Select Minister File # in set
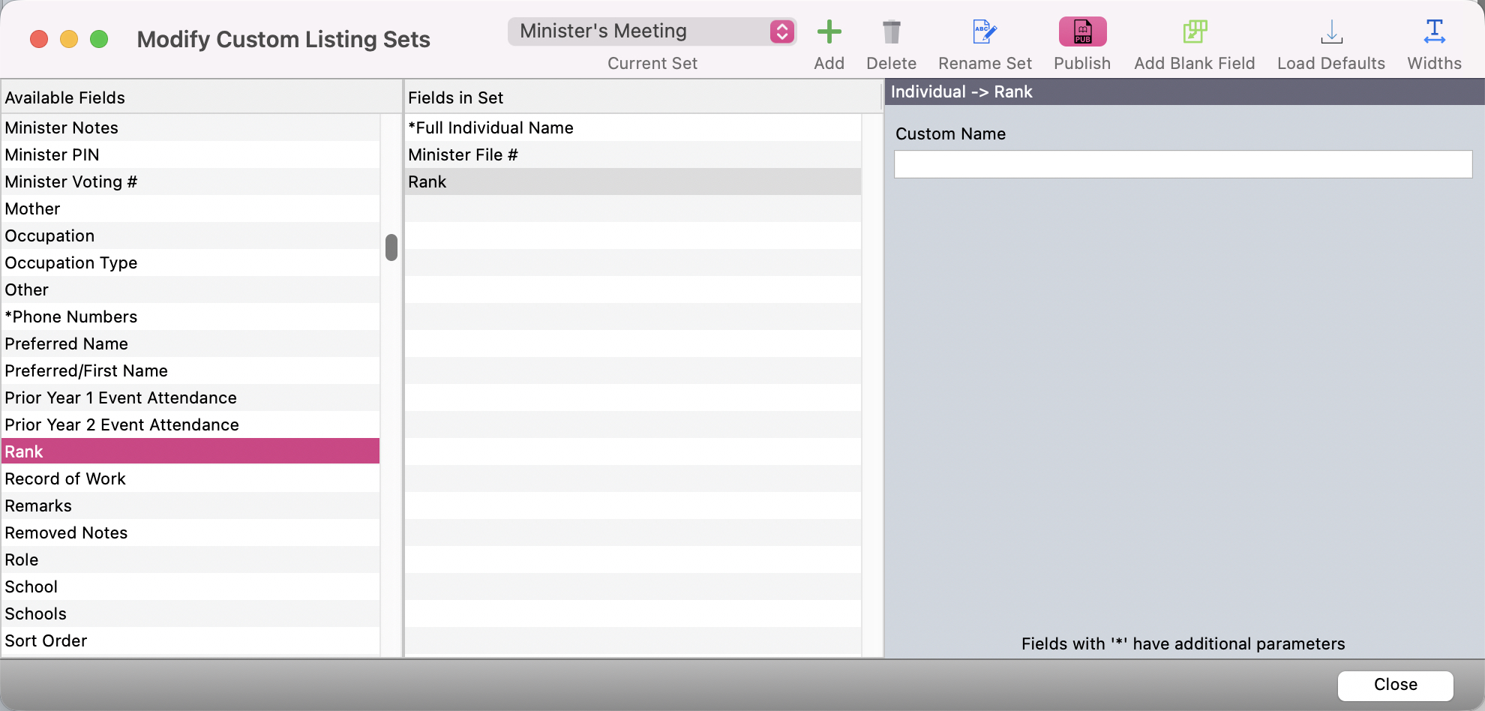The width and height of the screenshot is (1485, 711). (x=633, y=154)
